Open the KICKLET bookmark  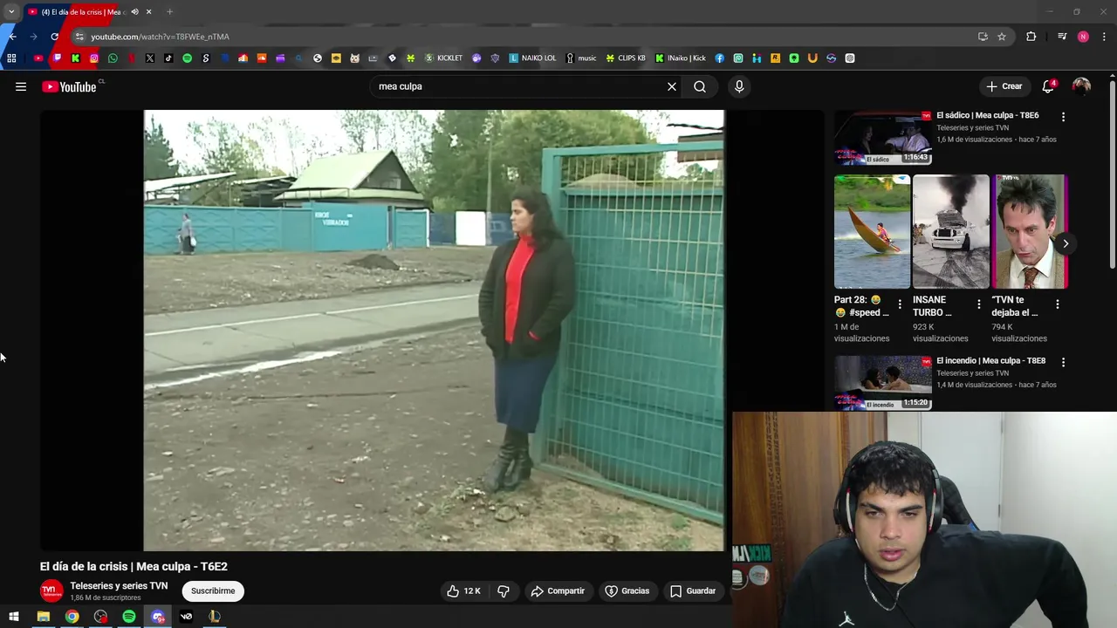(x=443, y=58)
